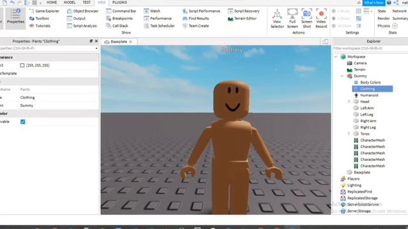Show the Command Bar
Screen dimensions: 408x229
[121, 11]
